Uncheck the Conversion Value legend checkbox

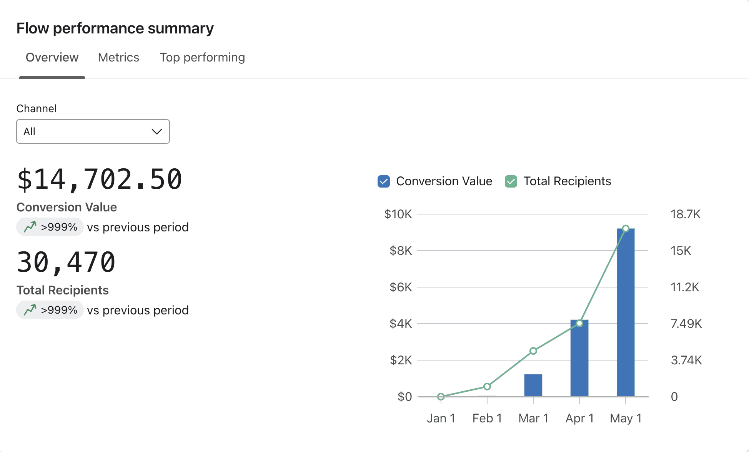[x=384, y=181]
